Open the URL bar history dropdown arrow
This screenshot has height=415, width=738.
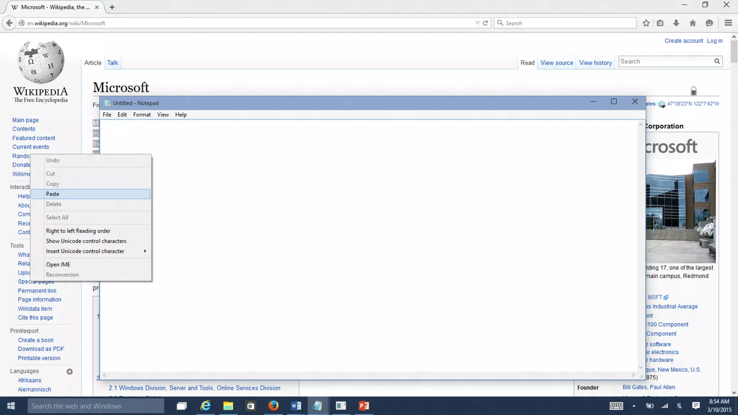point(477,23)
